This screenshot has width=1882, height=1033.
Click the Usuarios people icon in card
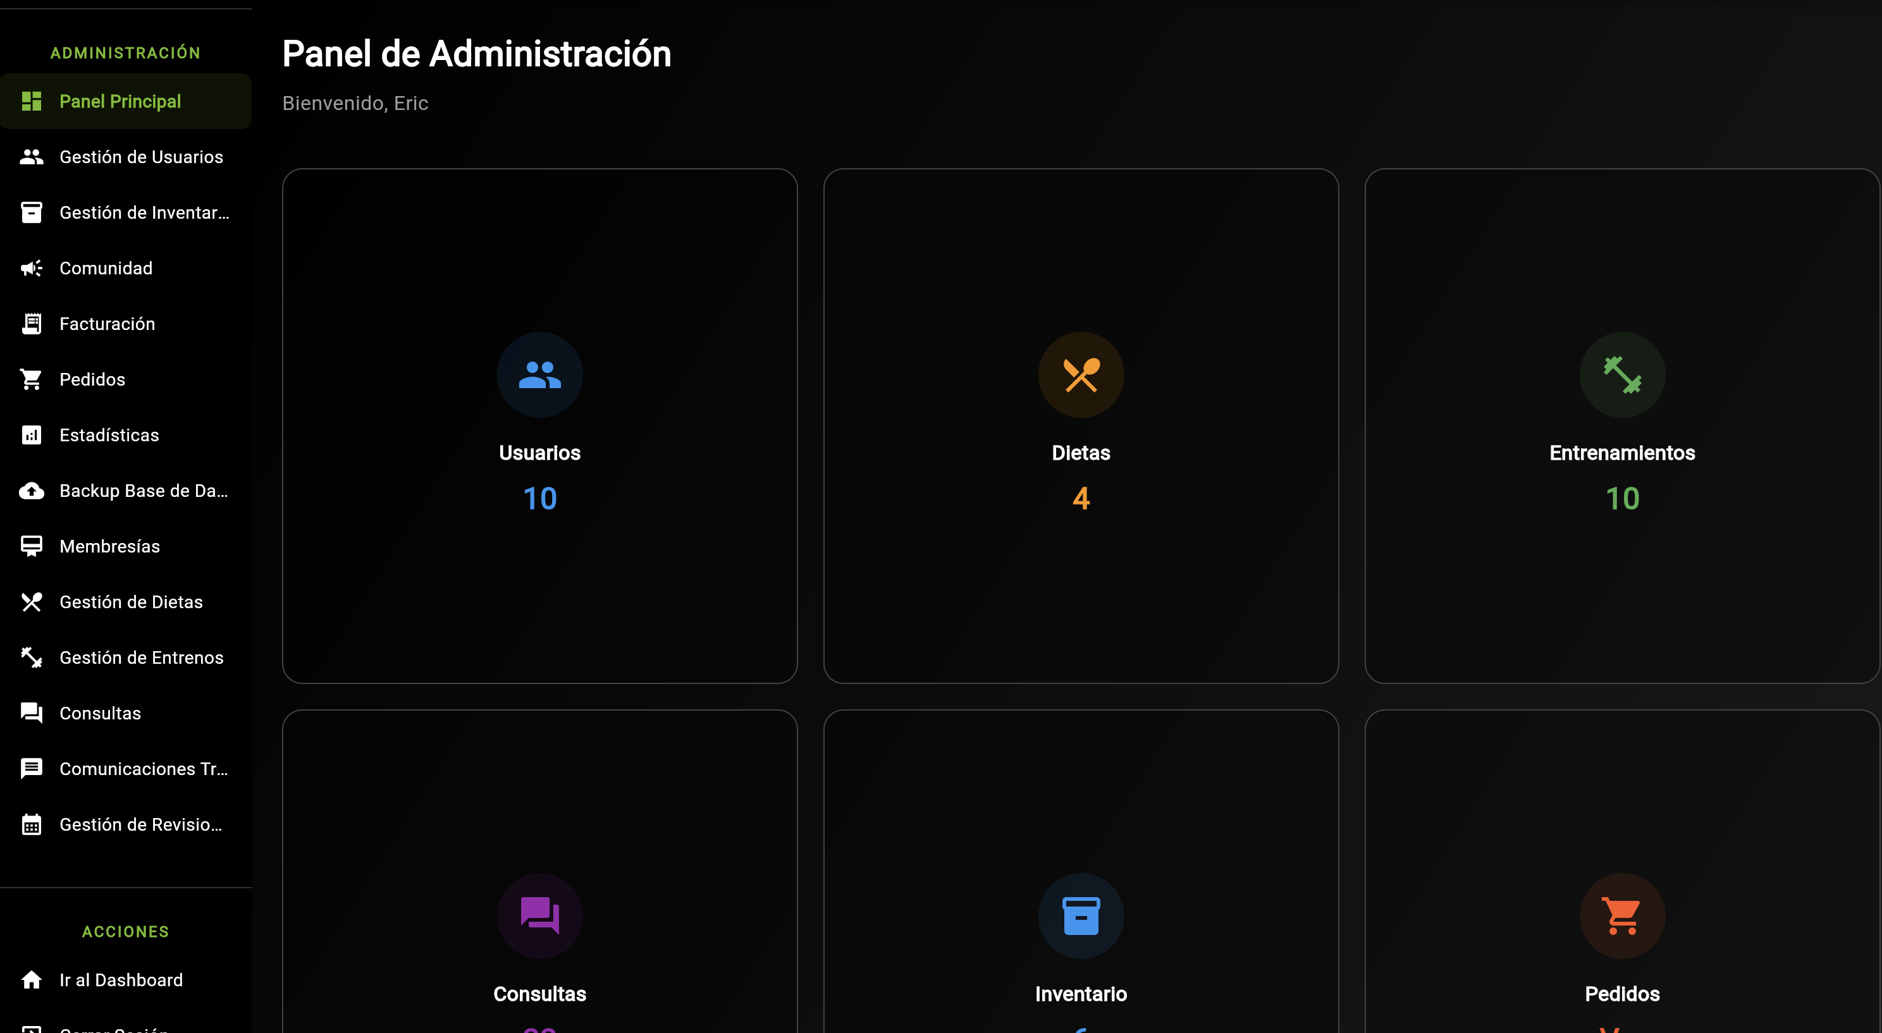click(539, 375)
